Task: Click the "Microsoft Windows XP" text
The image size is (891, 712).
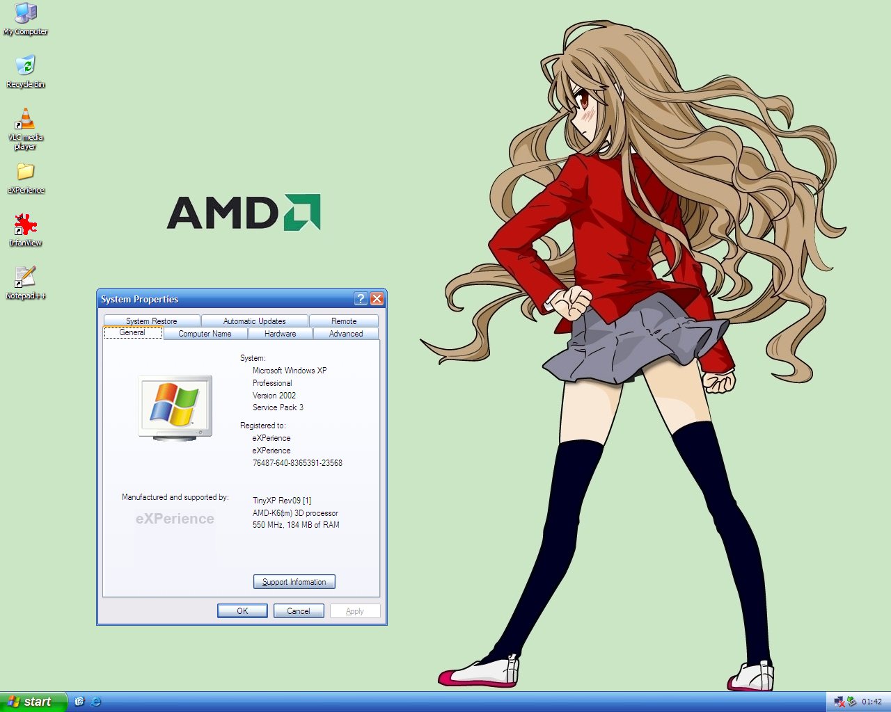Action: 290,371
